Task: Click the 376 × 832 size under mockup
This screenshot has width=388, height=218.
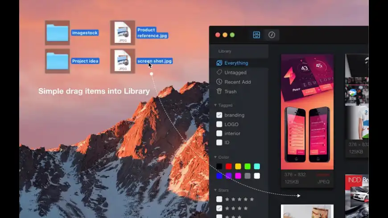Action: coord(295,174)
